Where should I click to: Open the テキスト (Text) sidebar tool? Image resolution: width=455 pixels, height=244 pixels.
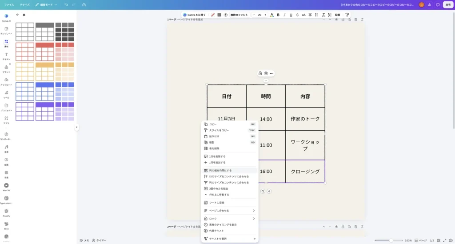[6, 56]
